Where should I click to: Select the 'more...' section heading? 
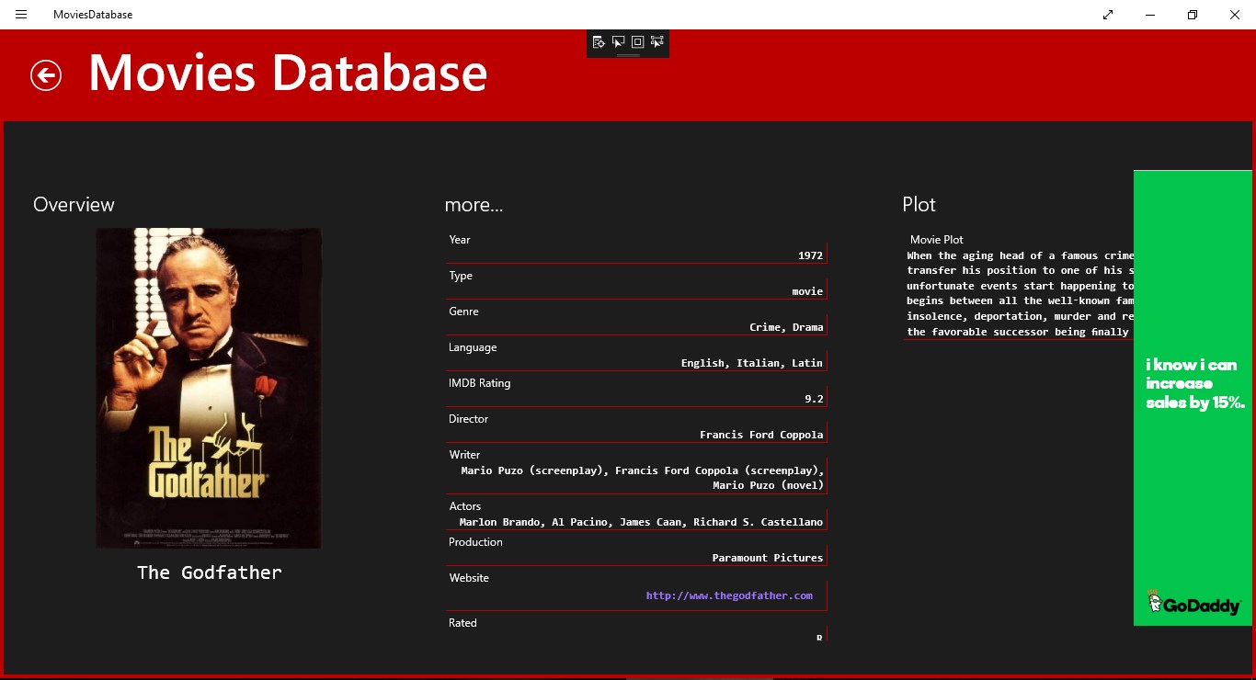[474, 205]
